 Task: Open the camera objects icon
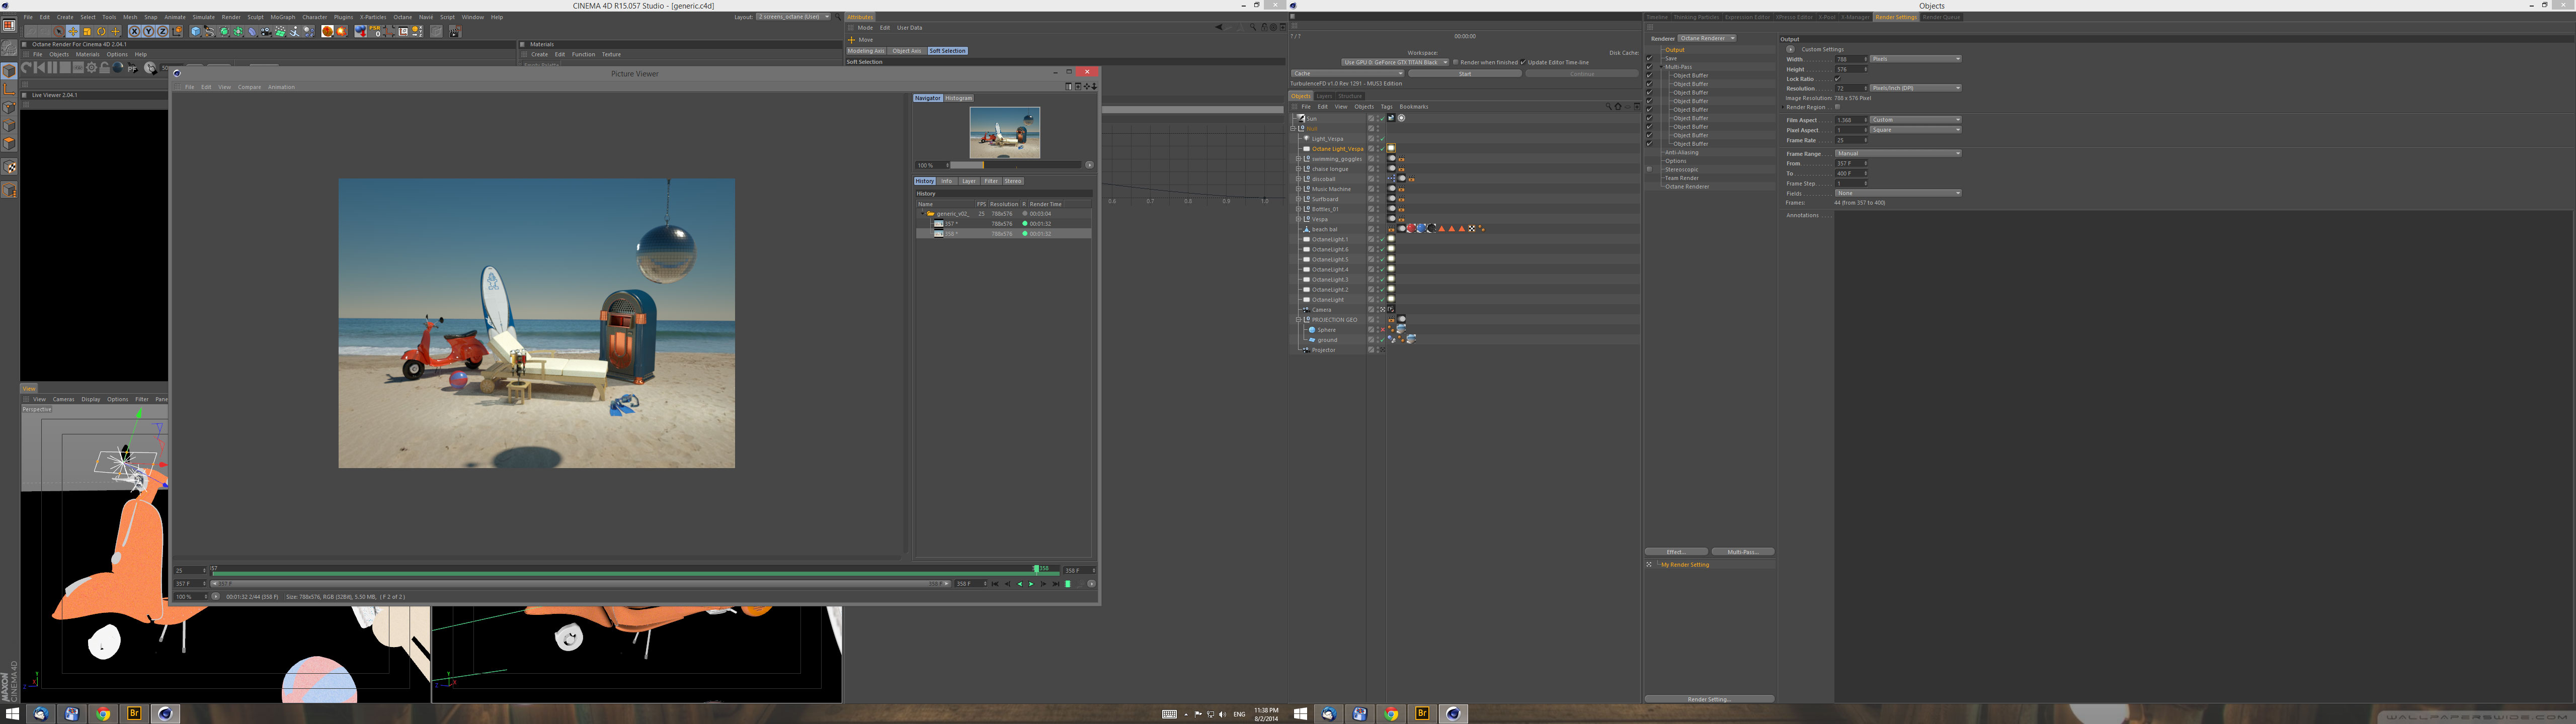tap(265, 31)
